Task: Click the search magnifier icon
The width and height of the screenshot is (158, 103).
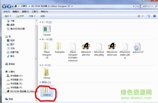Action: [x=156, y=6]
